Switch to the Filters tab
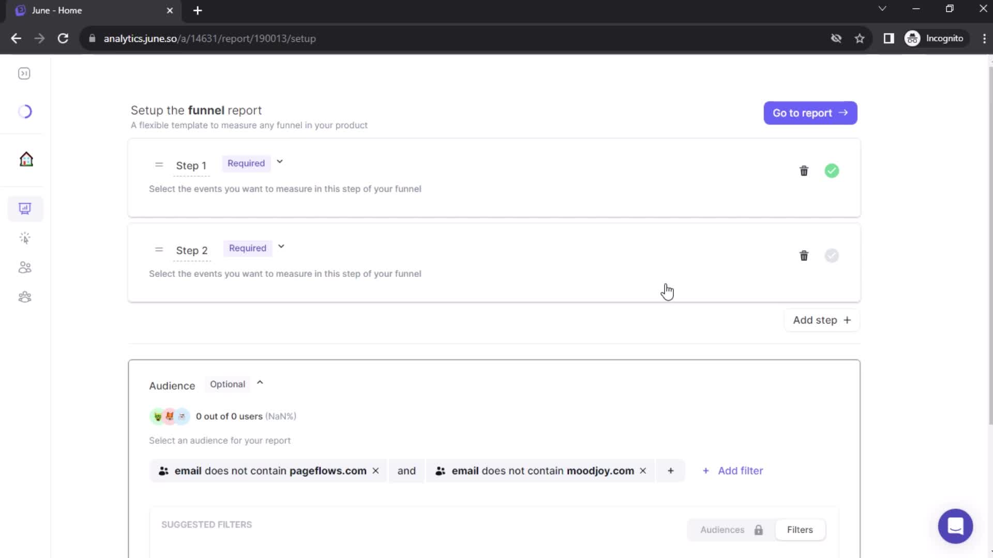The width and height of the screenshot is (993, 558). 801,530
